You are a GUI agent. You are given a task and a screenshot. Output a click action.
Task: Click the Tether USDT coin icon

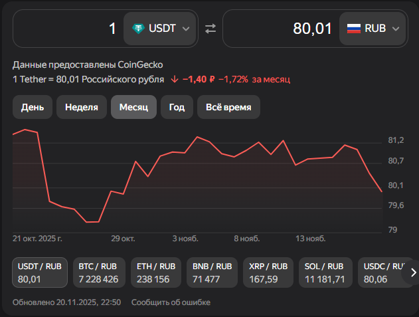139,29
